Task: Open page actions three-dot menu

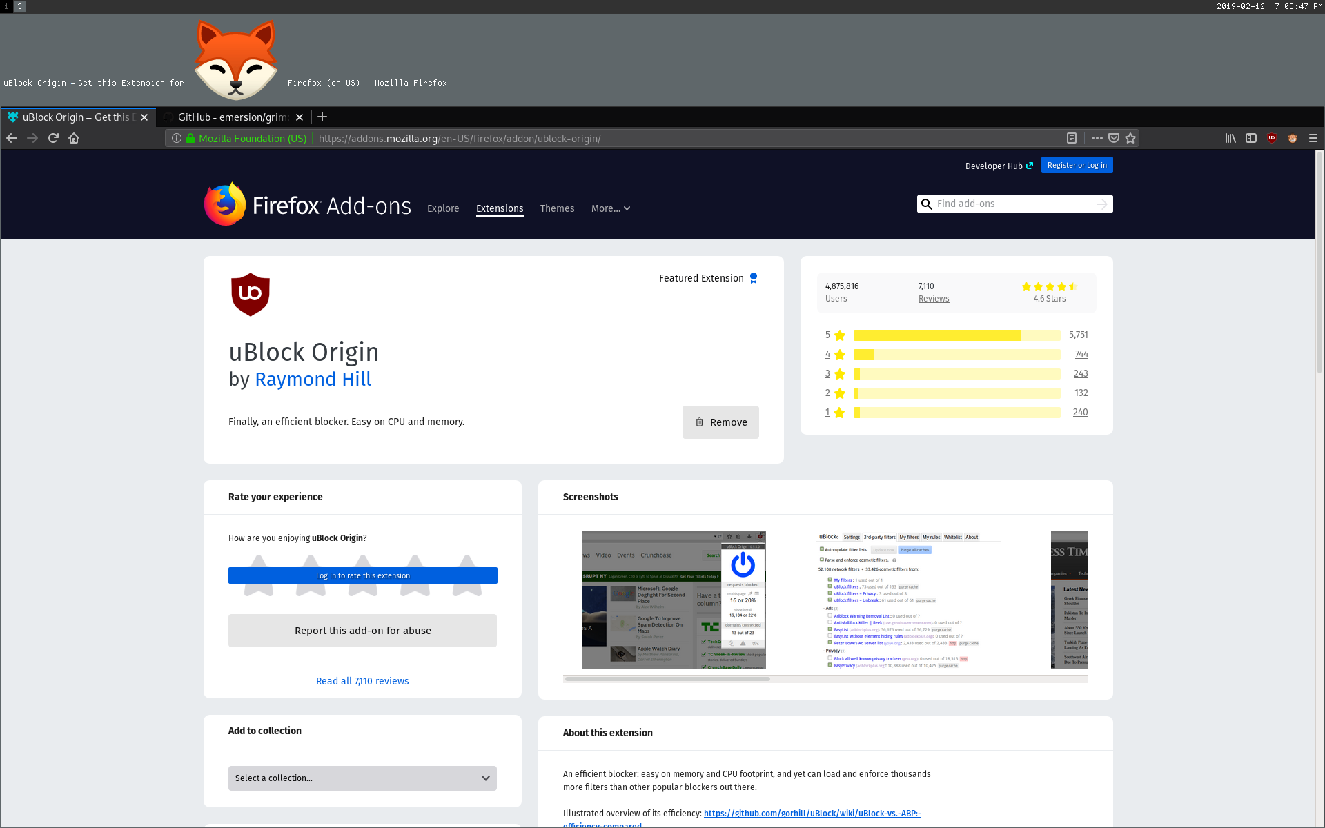Action: click(x=1097, y=138)
